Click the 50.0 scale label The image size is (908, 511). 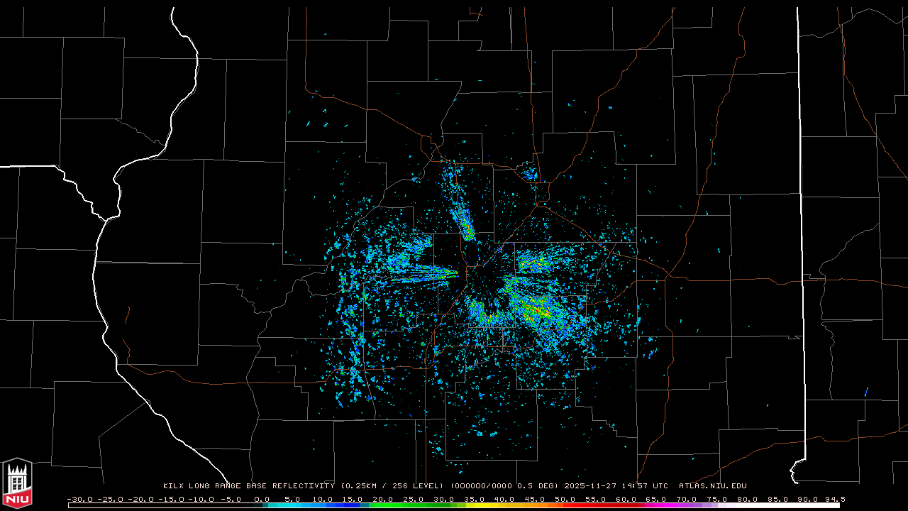click(x=565, y=499)
